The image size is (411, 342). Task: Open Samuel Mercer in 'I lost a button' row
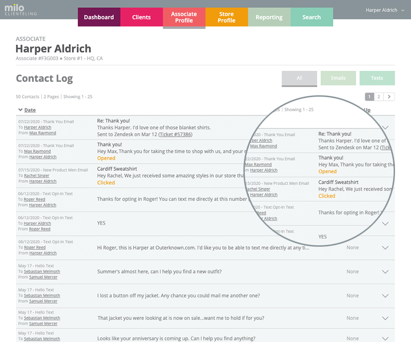[43, 301]
